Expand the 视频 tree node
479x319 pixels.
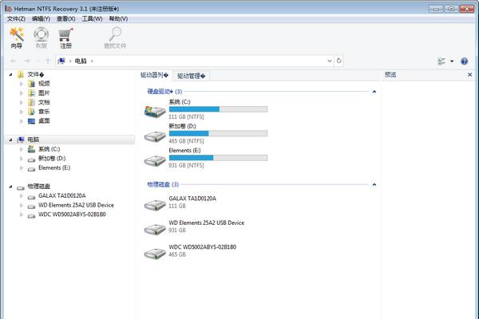[x=21, y=84]
